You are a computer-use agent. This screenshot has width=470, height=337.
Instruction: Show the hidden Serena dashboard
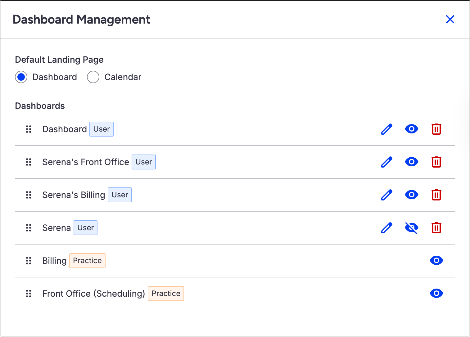411,228
